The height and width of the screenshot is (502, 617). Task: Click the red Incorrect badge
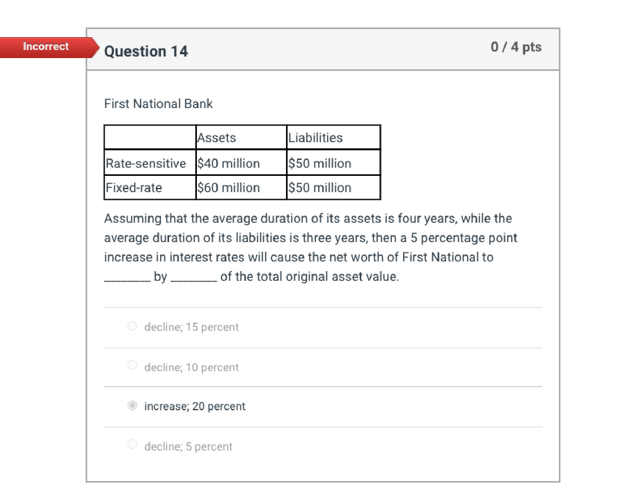(46, 46)
